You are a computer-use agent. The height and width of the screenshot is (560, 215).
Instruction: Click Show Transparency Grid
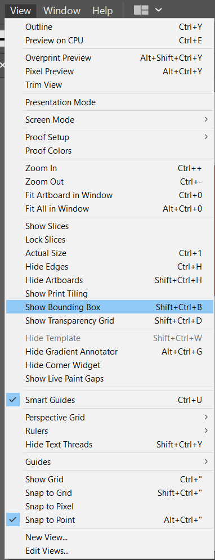click(x=110, y=321)
